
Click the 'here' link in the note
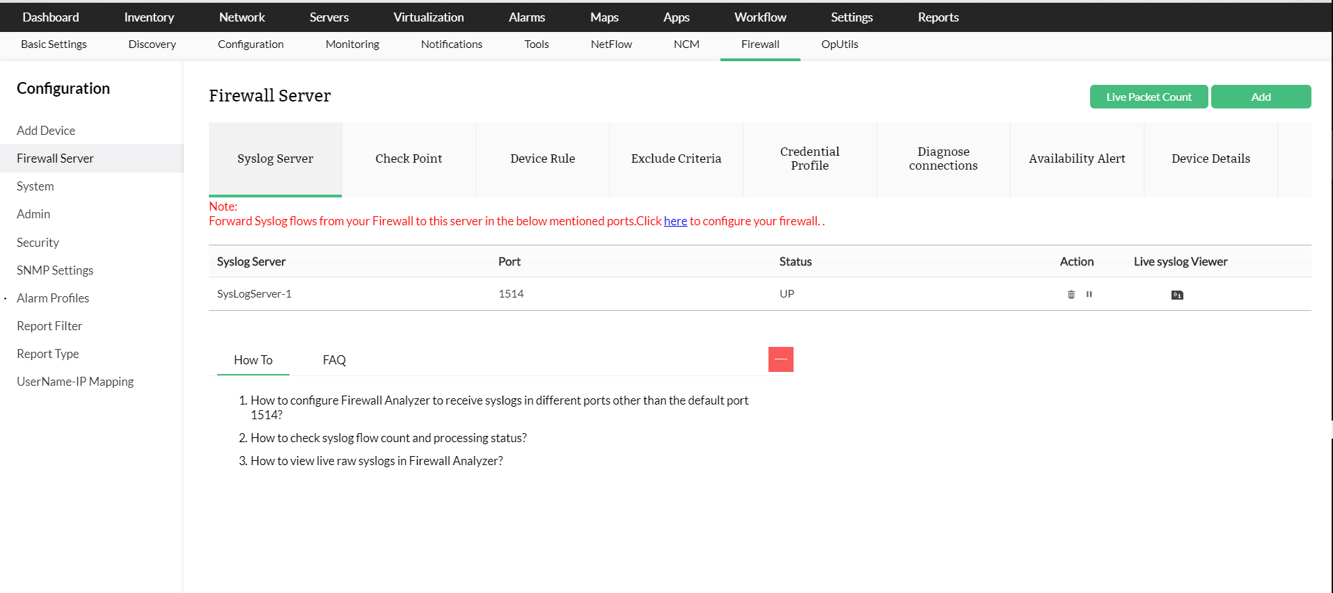(x=675, y=221)
